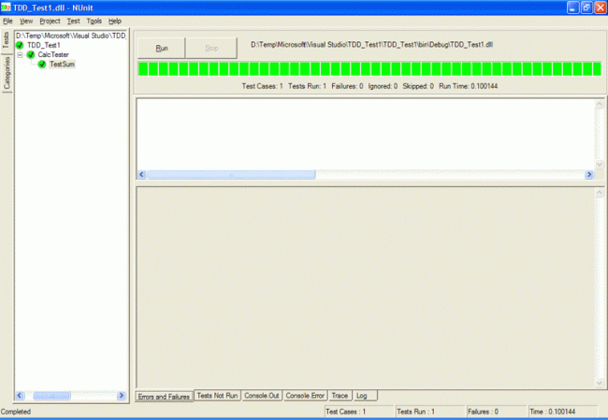
Task: Collapse the CalcTester tree node
Action: tap(20, 55)
